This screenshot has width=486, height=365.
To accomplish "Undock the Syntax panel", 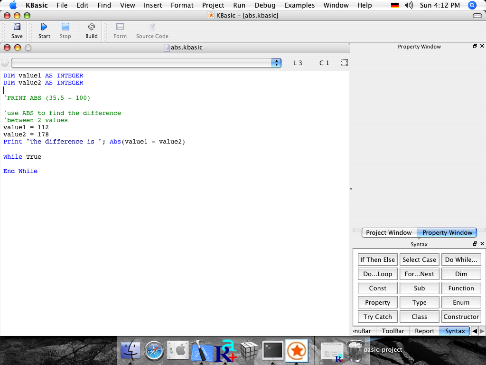I will (x=475, y=244).
